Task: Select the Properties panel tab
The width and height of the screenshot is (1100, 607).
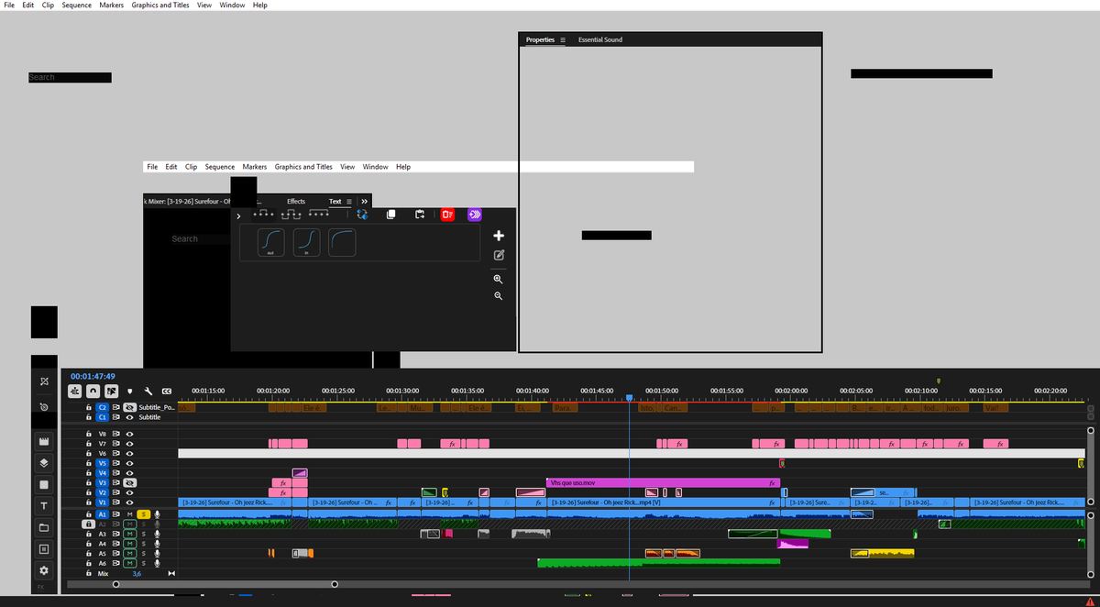Action: [540, 39]
